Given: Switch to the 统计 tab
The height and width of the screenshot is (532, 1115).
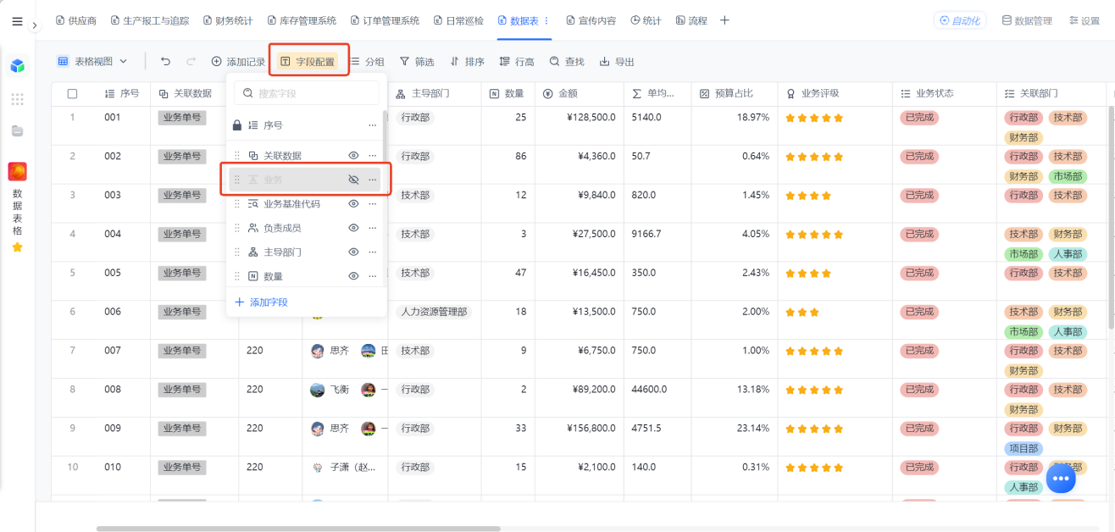Looking at the screenshot, I should pos(646,20).
